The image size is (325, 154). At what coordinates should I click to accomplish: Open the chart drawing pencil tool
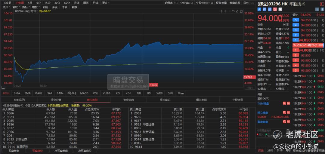(x=237, y=11)
